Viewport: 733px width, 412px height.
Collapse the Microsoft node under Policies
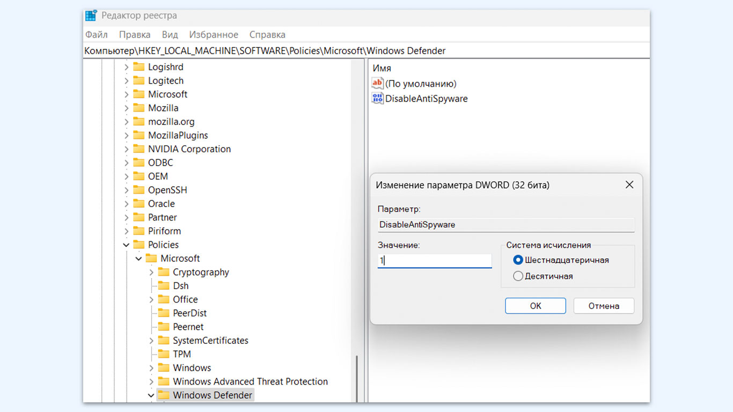tap(139, 259)
